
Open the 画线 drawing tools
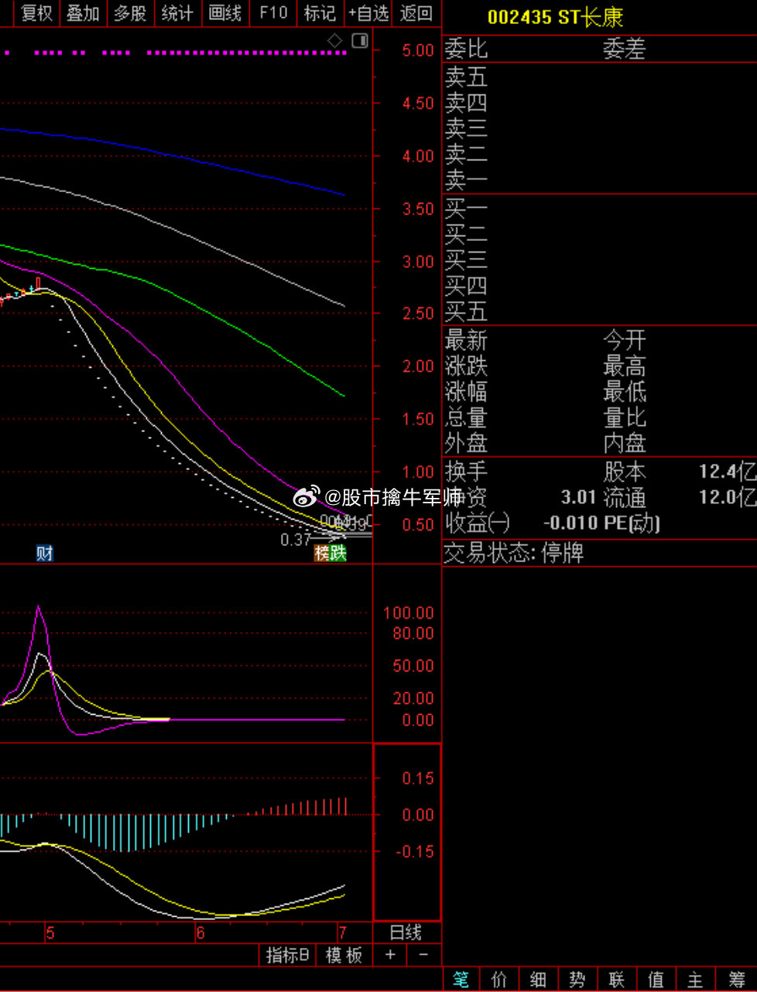pyautogui.click(x=225, y=13)
